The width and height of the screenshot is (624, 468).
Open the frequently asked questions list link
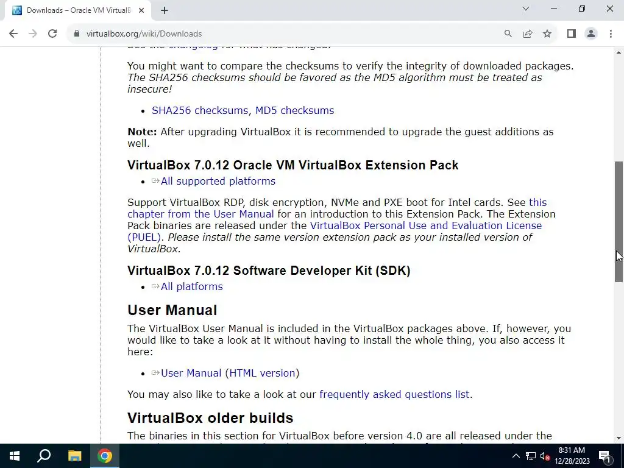pos(394,394)
